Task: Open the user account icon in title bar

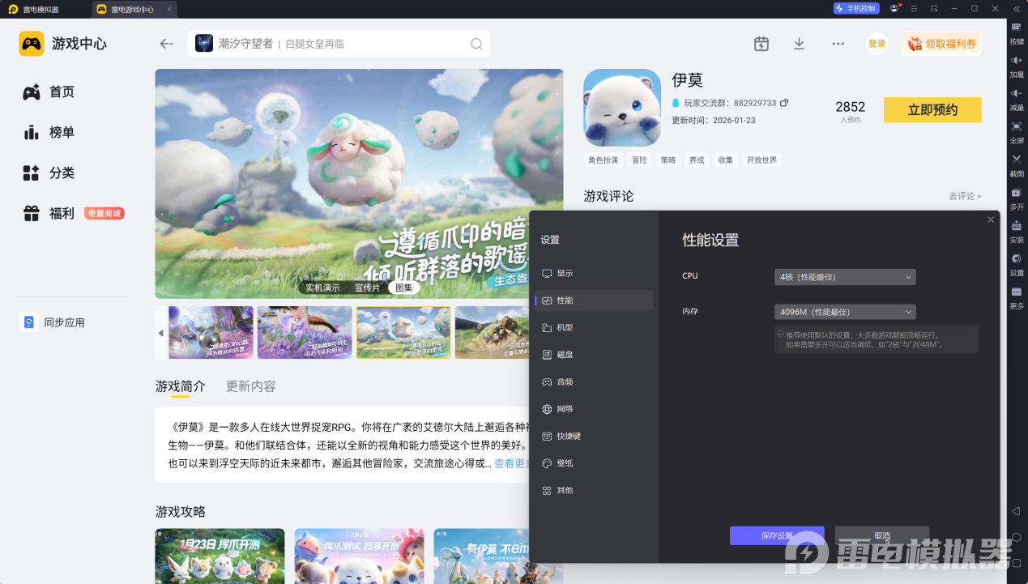Action: point(894,8)
